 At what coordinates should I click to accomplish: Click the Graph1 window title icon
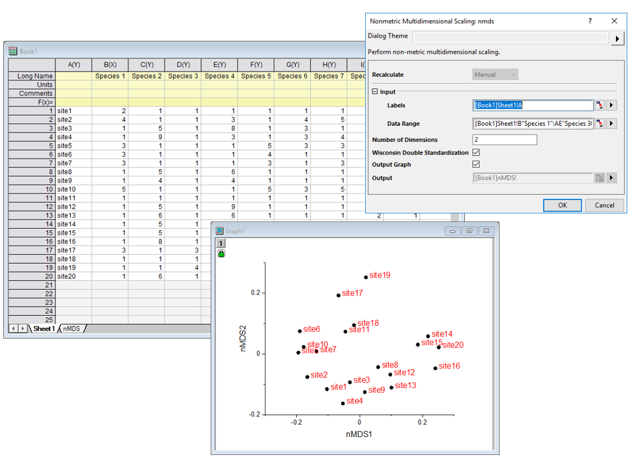(x=219, y=231)
